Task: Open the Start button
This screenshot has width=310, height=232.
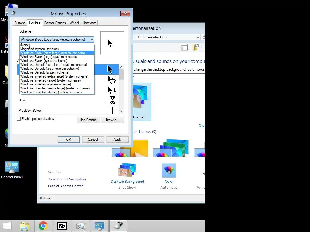Action: click(x=7, y=226)
